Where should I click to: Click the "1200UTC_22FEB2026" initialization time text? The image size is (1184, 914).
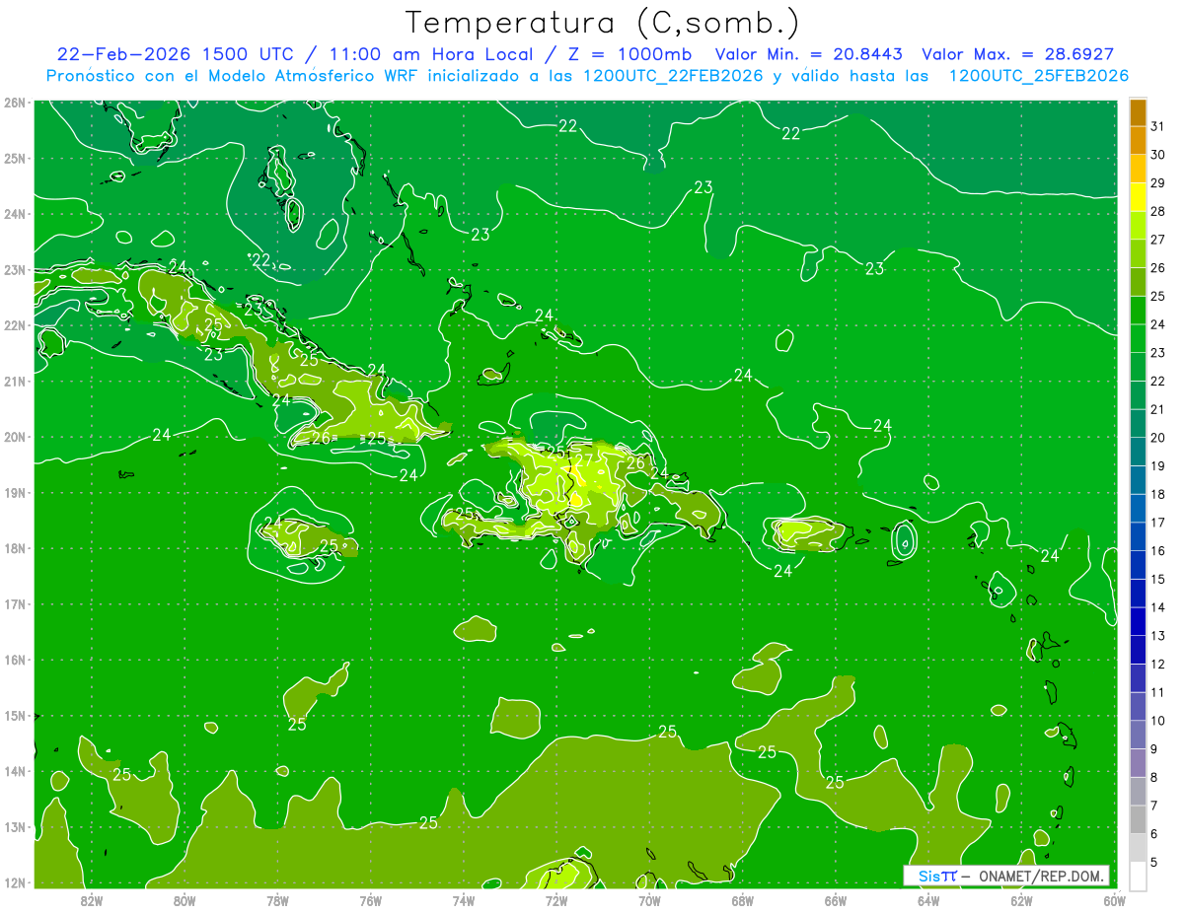coord(673,76)
